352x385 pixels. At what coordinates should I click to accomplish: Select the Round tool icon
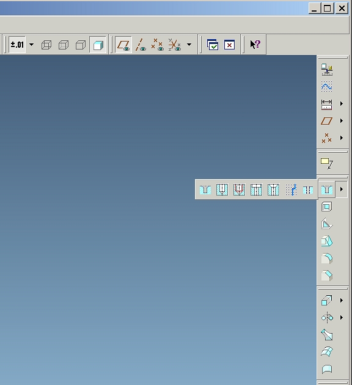[327, 258]
